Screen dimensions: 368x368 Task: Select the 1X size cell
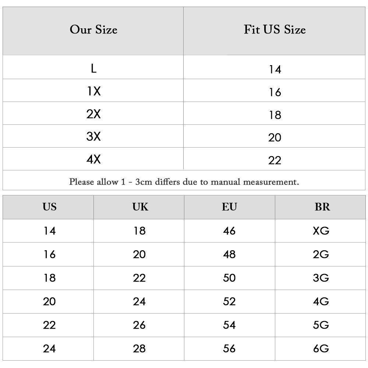point(93,91)
